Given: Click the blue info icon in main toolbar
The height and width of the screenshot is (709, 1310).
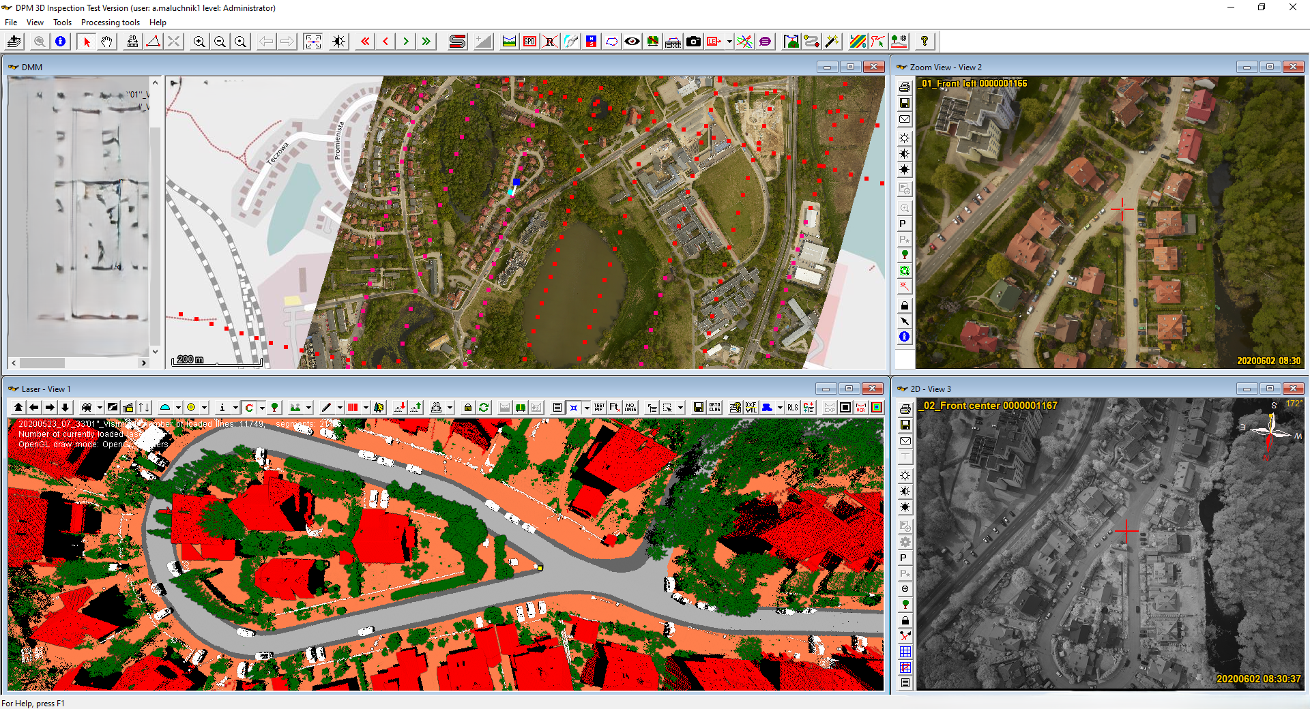Looking at the screenshot, I should (x=61, y=42).
